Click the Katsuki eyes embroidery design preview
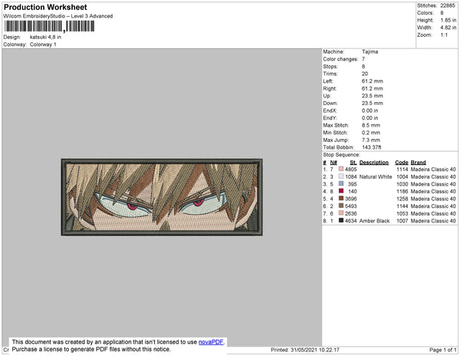This screenshot has height=356, width=460. [x=162, y=197]
